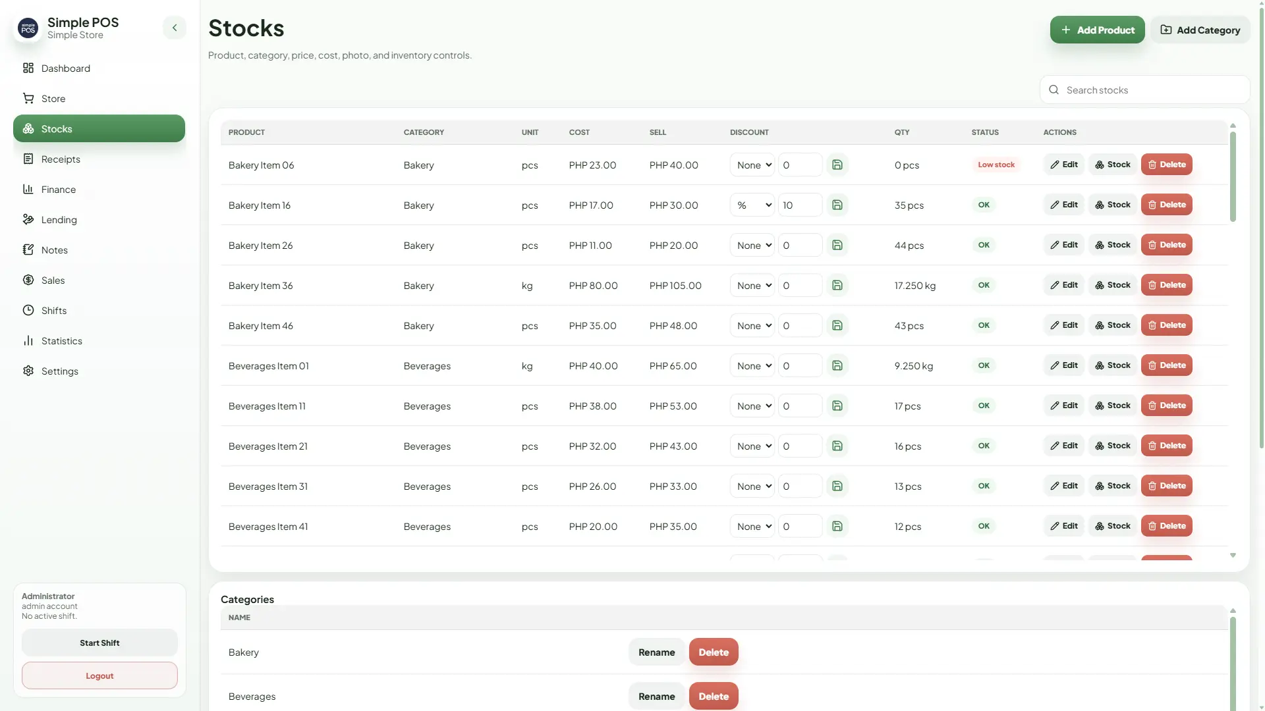Save discount for Bakery Item 26
Screen dimensions: 1265x711
(837, 245)
